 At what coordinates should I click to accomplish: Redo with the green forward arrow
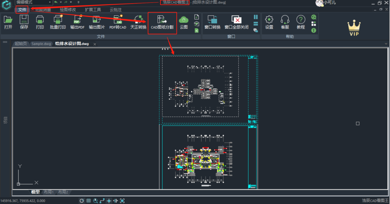(x=66, y=2)
